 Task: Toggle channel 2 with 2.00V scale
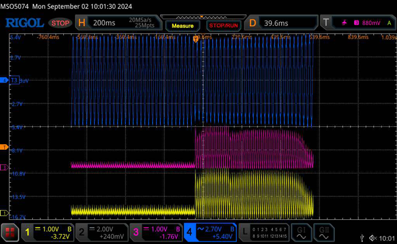tap(102, 232)
